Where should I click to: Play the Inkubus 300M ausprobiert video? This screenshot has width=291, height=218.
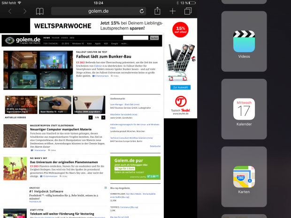click(89, 105)
